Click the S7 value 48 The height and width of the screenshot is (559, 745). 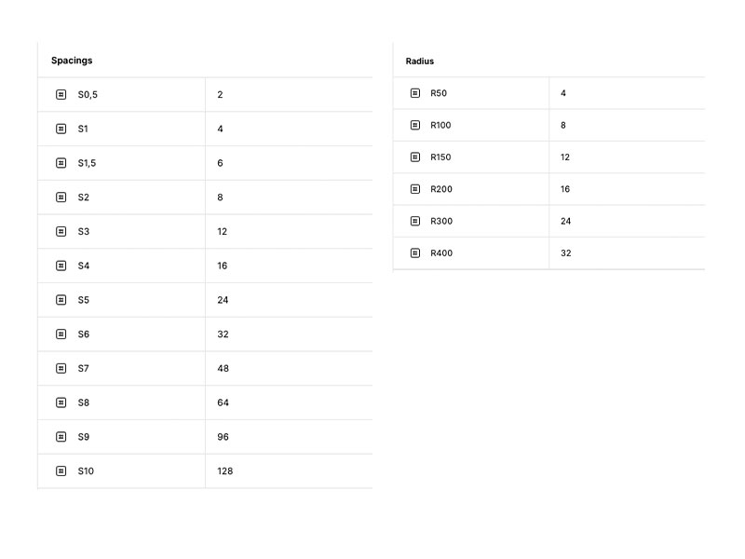pyautogui.click(x=223, y=368)
